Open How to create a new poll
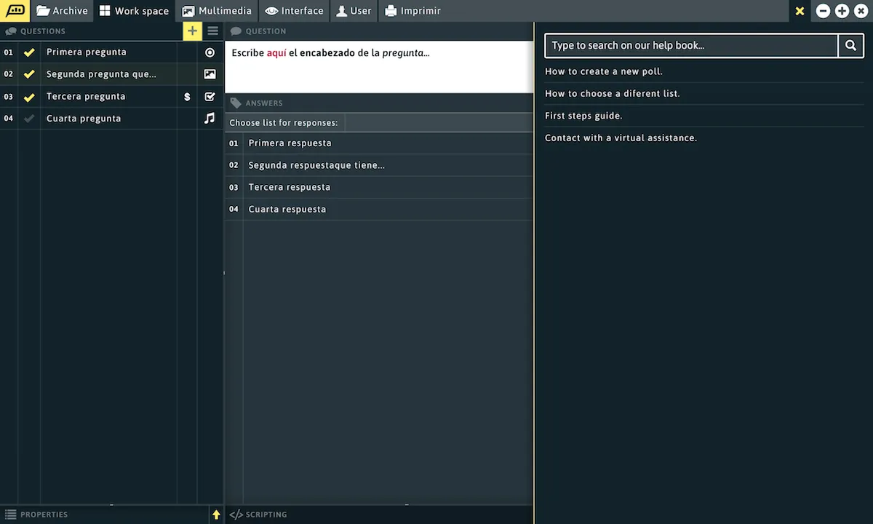 (603, 71)
